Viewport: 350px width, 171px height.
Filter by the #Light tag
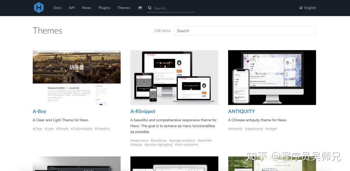(49, 129)
